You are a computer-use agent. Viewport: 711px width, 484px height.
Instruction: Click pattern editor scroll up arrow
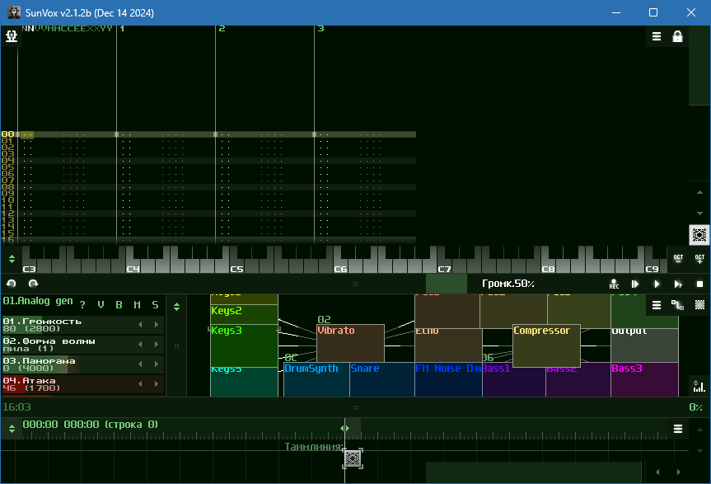pos(699,192)
